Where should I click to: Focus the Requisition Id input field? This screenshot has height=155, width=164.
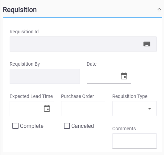(83, 44)
